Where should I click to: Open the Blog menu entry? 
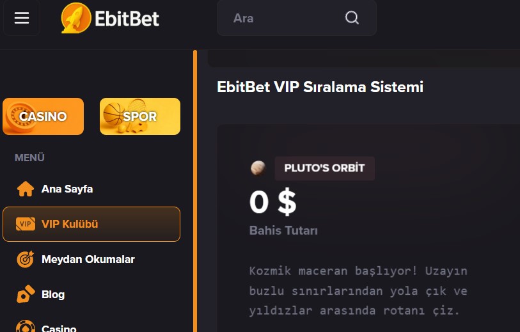point(53,295)
